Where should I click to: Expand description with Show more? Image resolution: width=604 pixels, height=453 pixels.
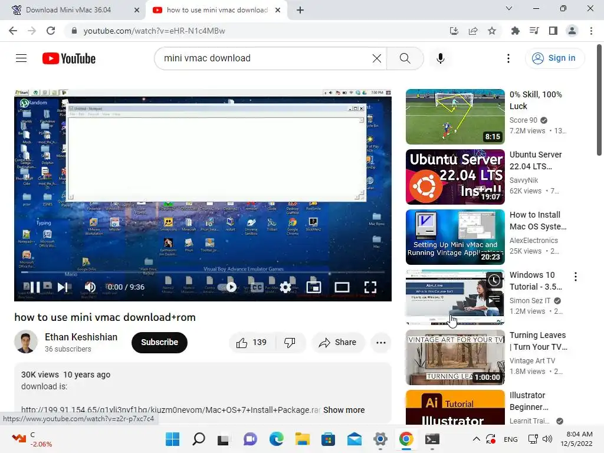click(x=344, y=410)
